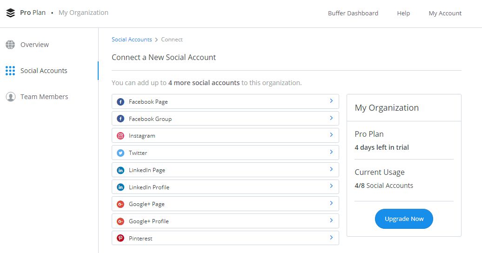This screenshot has height=253, width=482.
Task: Click the Pinterest logo icon
Action: coord(120,238)
